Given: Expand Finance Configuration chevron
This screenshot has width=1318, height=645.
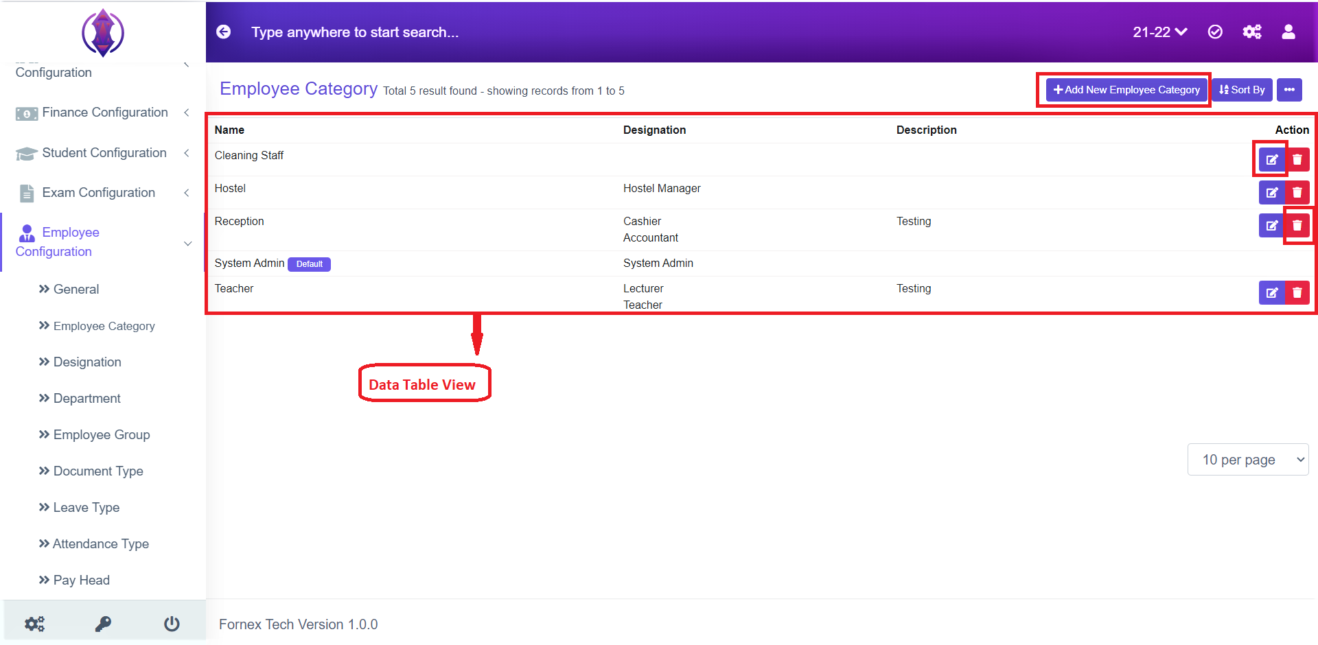Looking at the screenshot, I should pyautogui.click(x=187, y=113).
